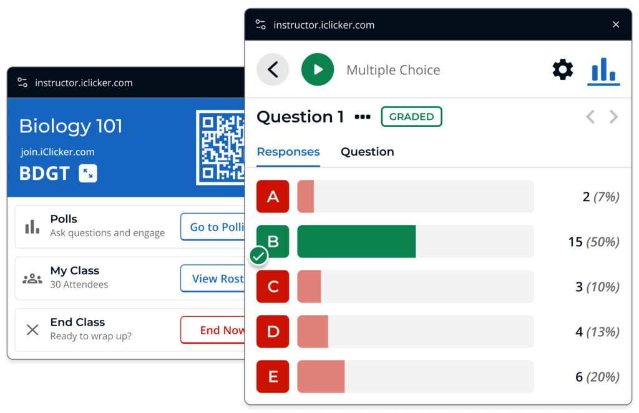Click Go to Polling button
The height and width of the screenshot is (413, 639).
(x=213, y=227)
